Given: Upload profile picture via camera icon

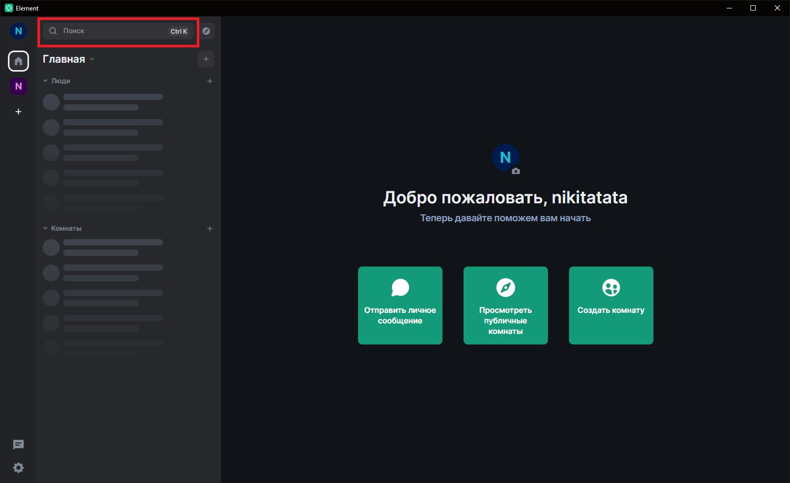Looking at the screenshot, I should 516,171.
